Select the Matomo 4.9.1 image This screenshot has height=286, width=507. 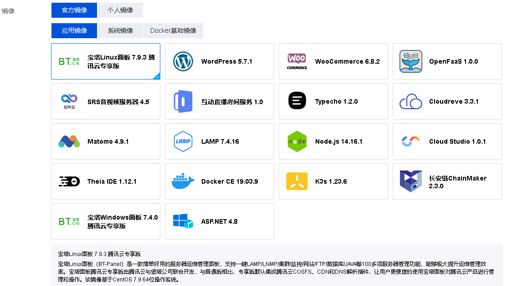coord(106,141)
